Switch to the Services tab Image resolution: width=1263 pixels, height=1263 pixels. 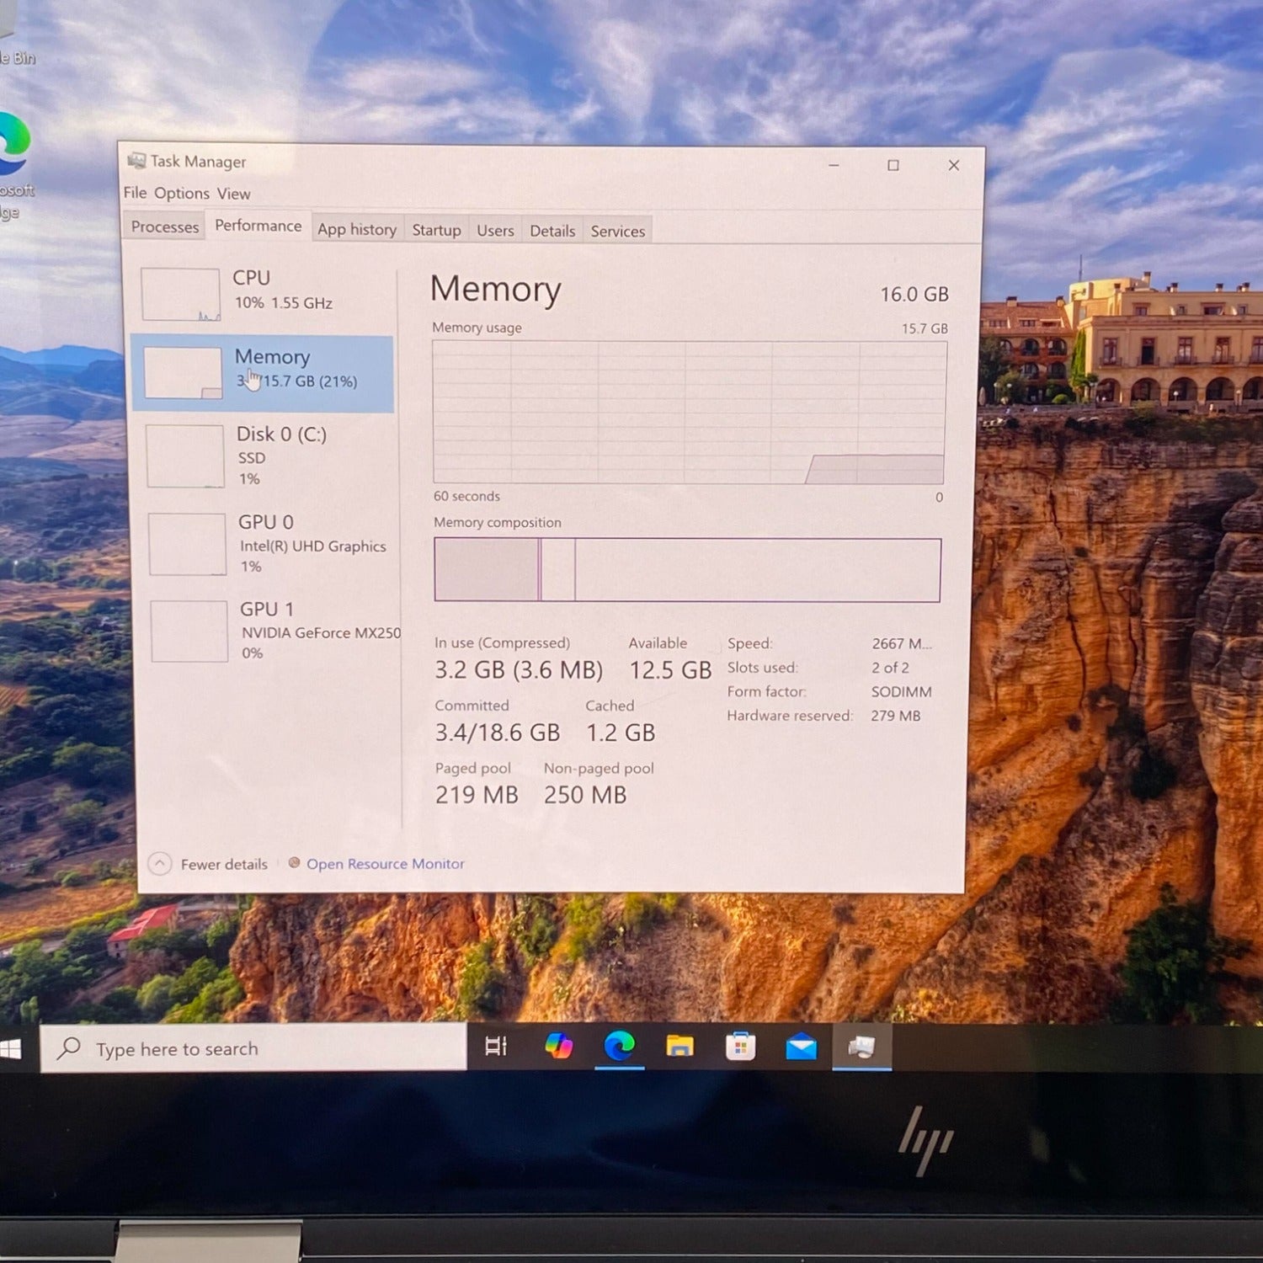[x=617, y=232]
